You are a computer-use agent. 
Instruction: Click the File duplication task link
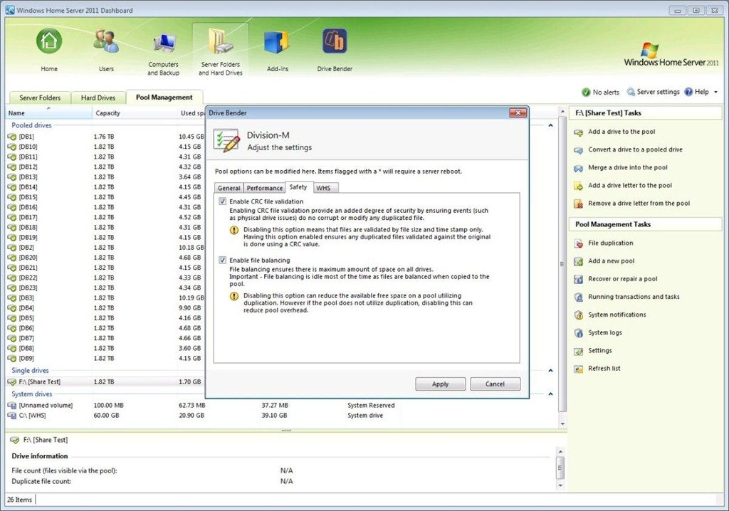(610, 243)
